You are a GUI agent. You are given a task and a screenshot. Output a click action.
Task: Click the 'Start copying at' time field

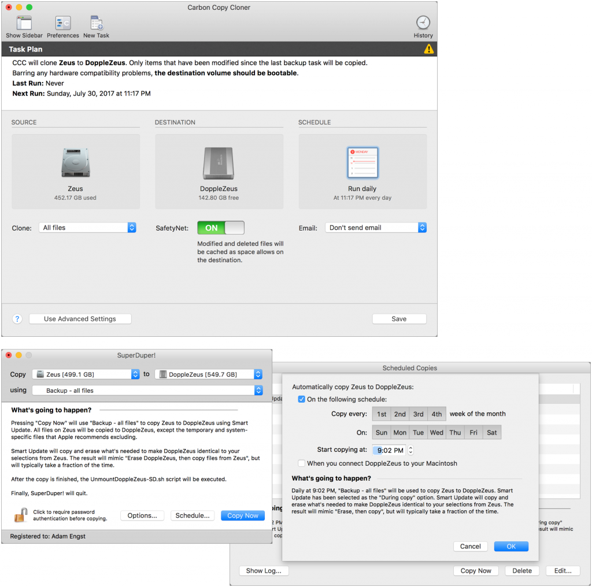[x=389, y=450]
